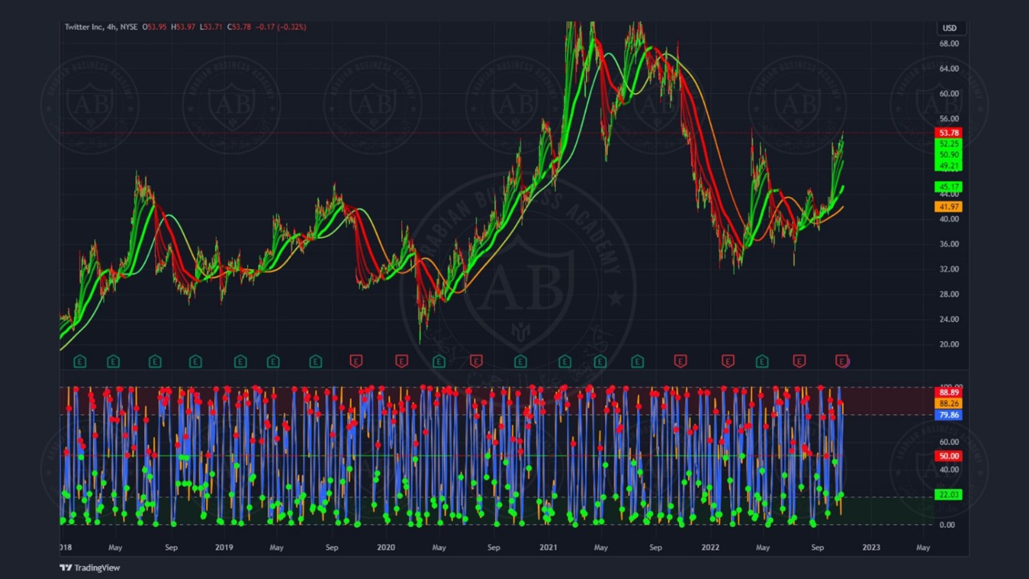The height and width of the screenshot is (579, 1029).
Task: Select the green 52.25 price label
Action: [949, 144]
